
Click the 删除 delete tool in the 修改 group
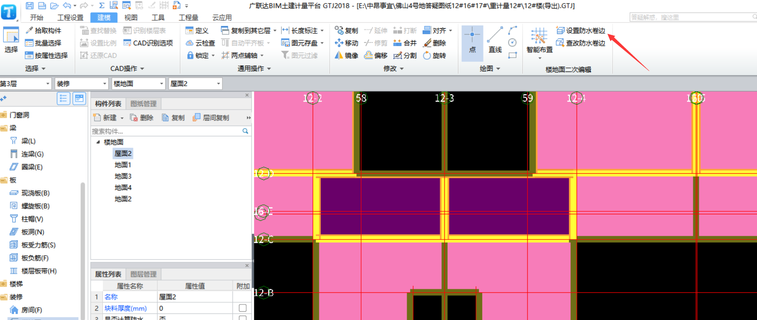click(x=434, y=43)
